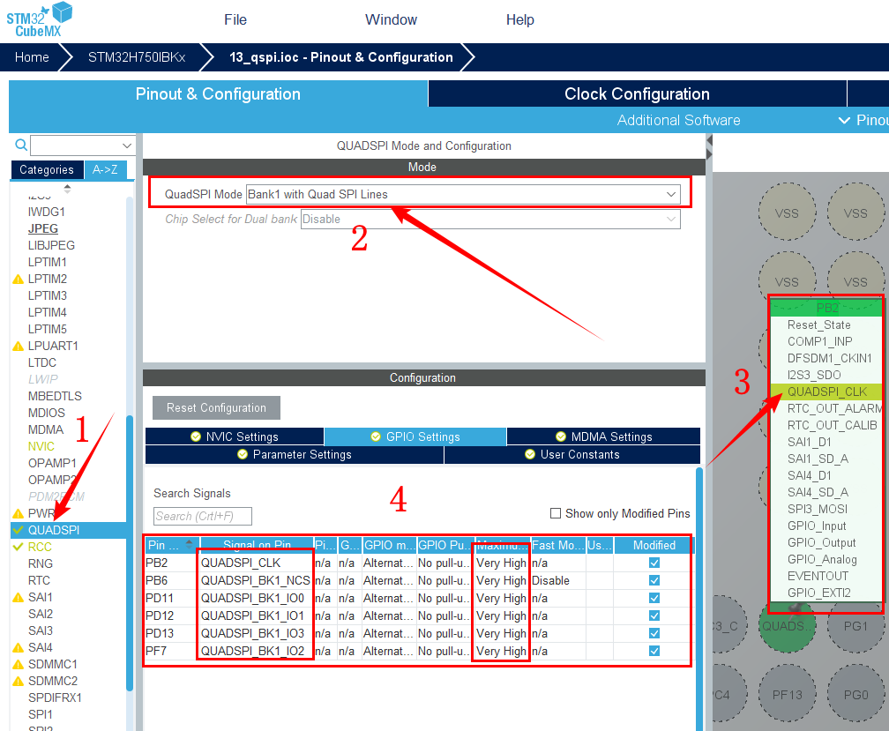Expand the Pinout dropdown menu
The height and width of the screenshot is (731, 889).
pyautogui.click(x=861, y=120)
